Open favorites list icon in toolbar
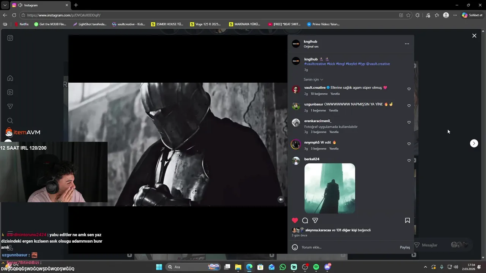The image size is (486, 273). coord(437,15)
